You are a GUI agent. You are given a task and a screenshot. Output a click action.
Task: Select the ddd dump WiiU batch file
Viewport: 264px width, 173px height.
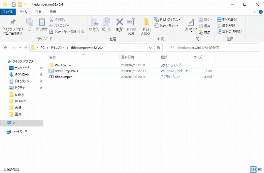point(131,71)
